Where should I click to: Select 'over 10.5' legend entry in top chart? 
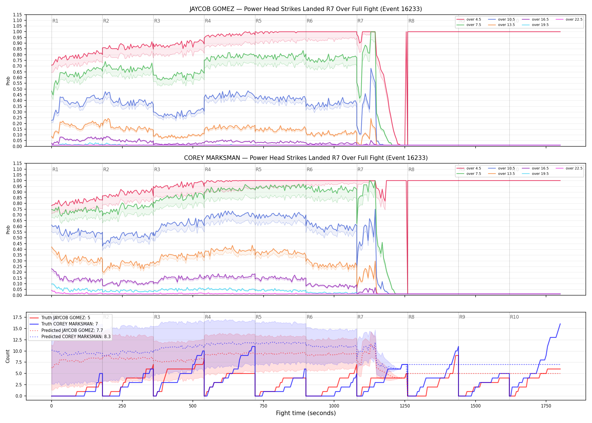point(502,19)
